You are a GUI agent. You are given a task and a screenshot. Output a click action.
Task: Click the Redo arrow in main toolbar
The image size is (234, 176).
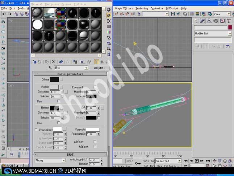point(9,14)
